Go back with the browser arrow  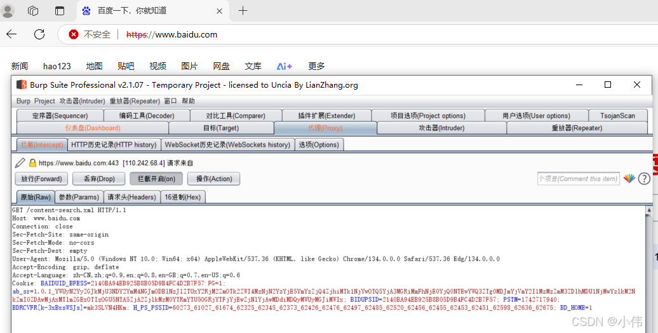pyautogui.click(x=11, y=34)
